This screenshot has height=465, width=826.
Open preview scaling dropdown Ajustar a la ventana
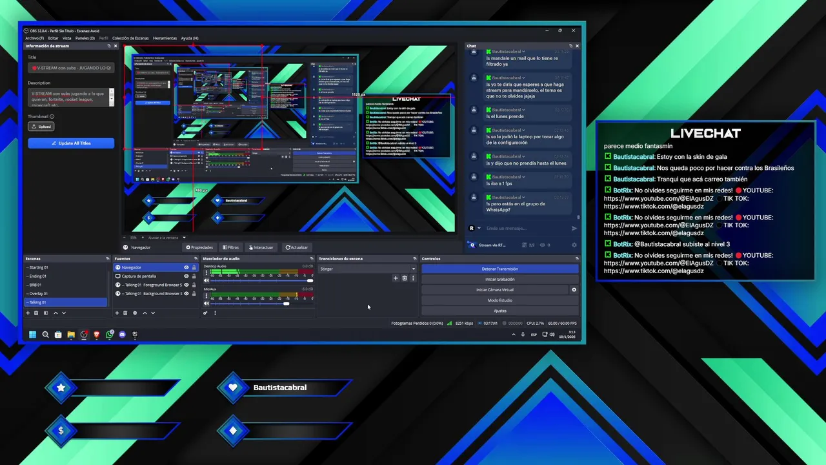click(x=166, y=238)
